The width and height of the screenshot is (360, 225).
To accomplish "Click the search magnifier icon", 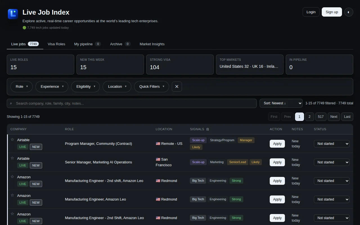I will (11, 103).
